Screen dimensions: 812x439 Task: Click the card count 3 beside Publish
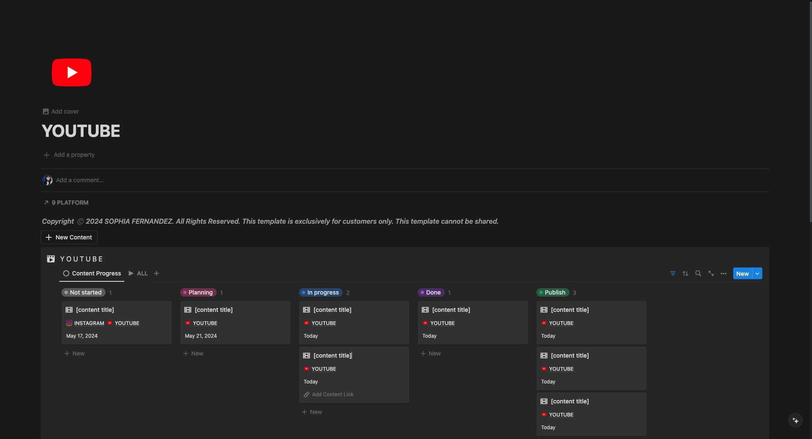[575, 293]
